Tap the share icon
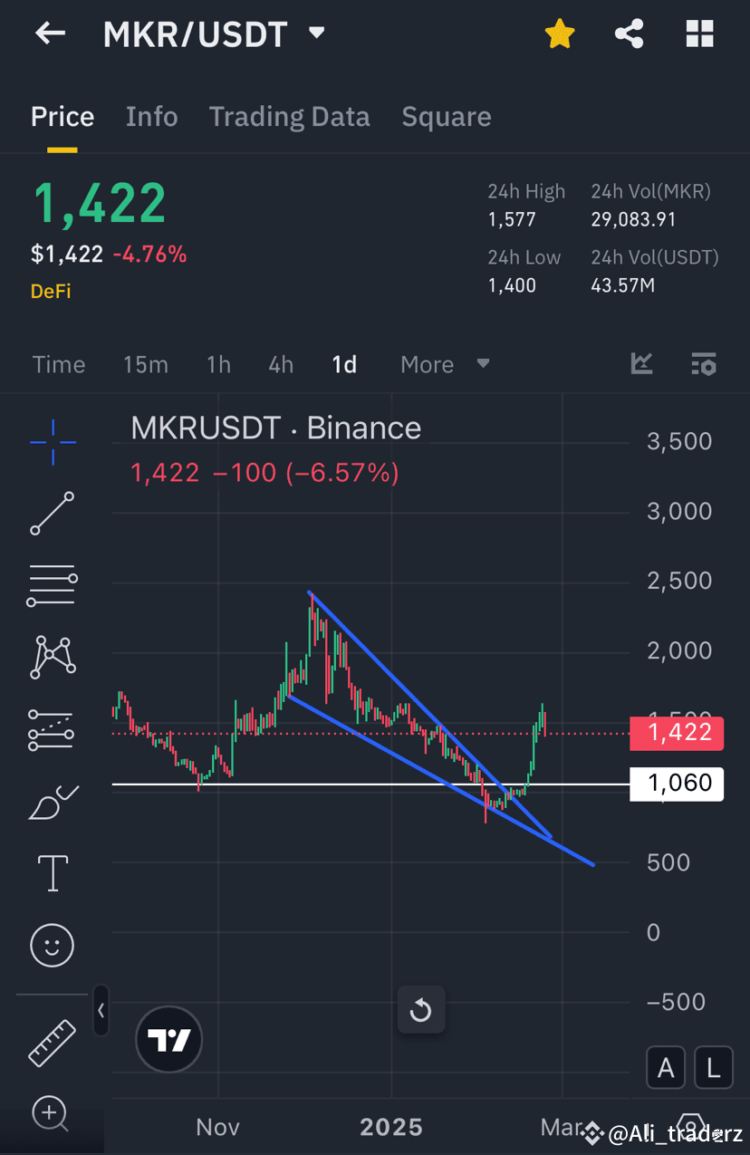The width and height of the screenshot is (750, 1155). (x=629, y=34)
